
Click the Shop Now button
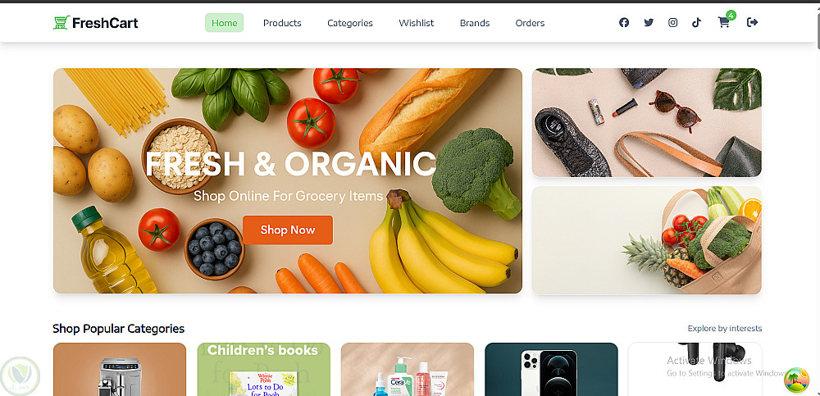click(x=288, y=230)
